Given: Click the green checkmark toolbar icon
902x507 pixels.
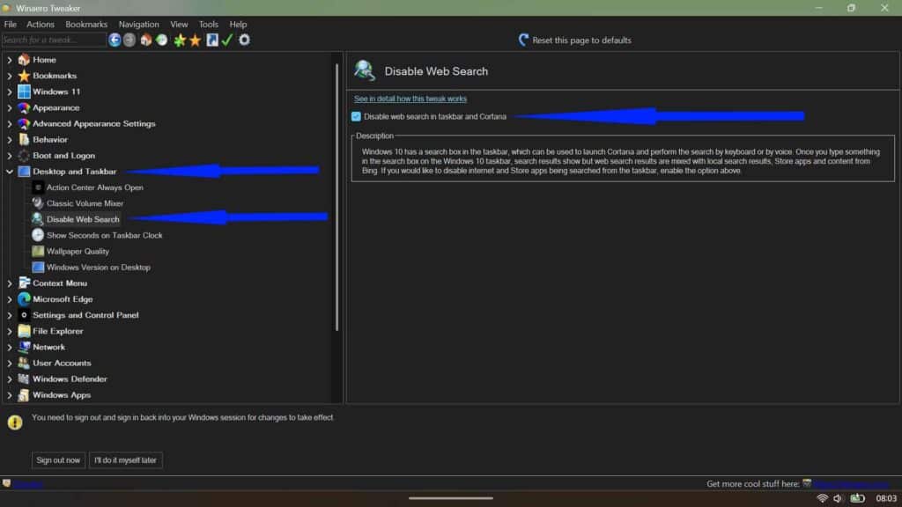Looking at the screenshot, I should 227,40.
